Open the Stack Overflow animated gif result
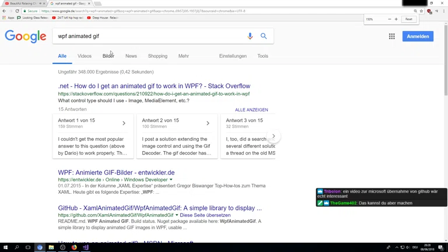 coord(154,86)
